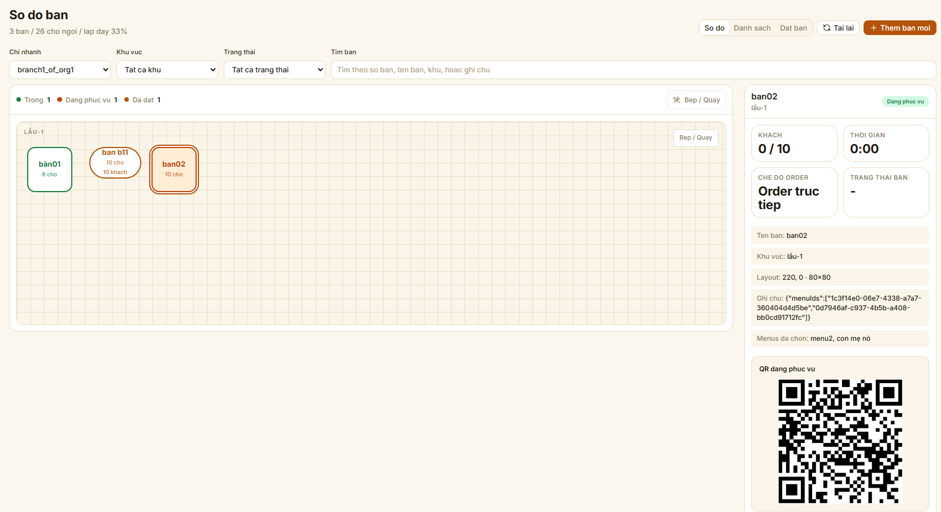Click the CHE DO ORDER card
The image size is (941, 512).
(794, 192)
